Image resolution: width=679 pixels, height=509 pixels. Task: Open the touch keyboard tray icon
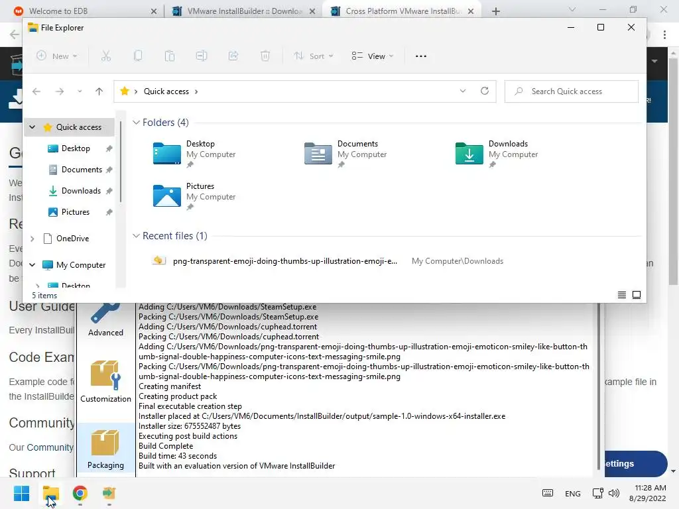point(547,493)
